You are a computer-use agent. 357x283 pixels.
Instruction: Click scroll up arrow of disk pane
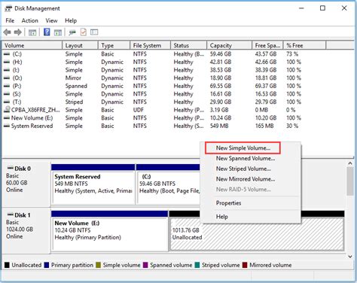pos(350,163)
